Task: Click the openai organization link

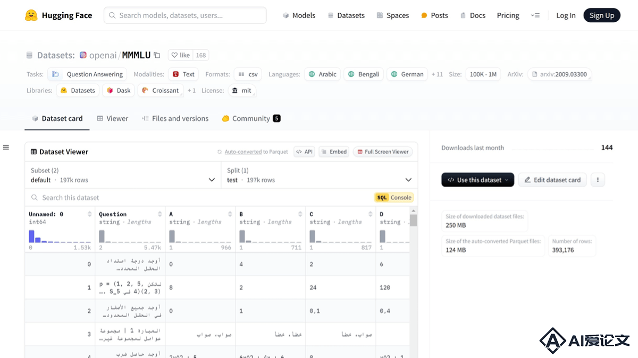Action: (x=104, y=55)
